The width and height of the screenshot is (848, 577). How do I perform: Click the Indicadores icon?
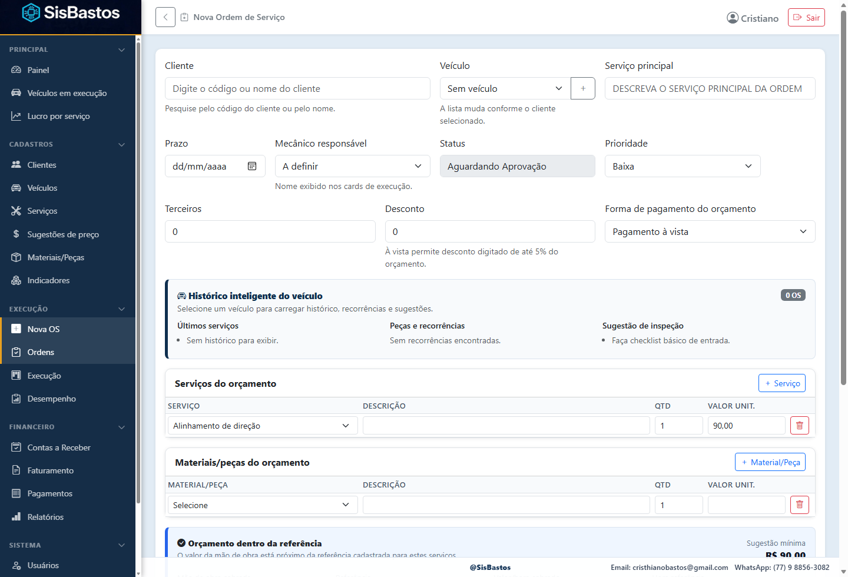coord(16,280)
